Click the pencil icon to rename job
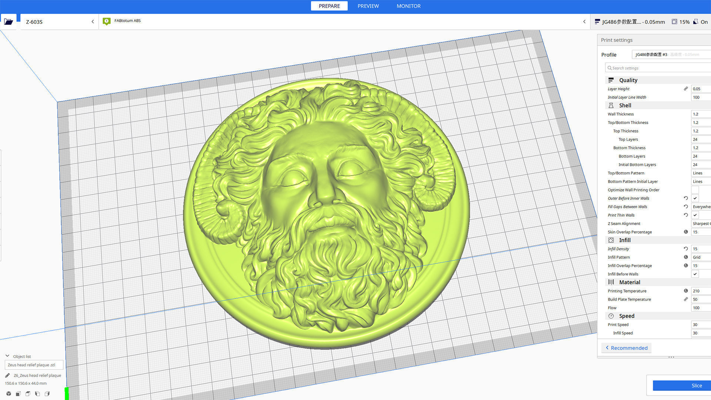The image size is (711, 400). point(7,375)
